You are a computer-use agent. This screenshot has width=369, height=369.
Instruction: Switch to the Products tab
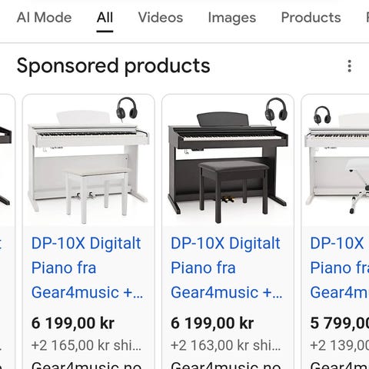point(311,18)
